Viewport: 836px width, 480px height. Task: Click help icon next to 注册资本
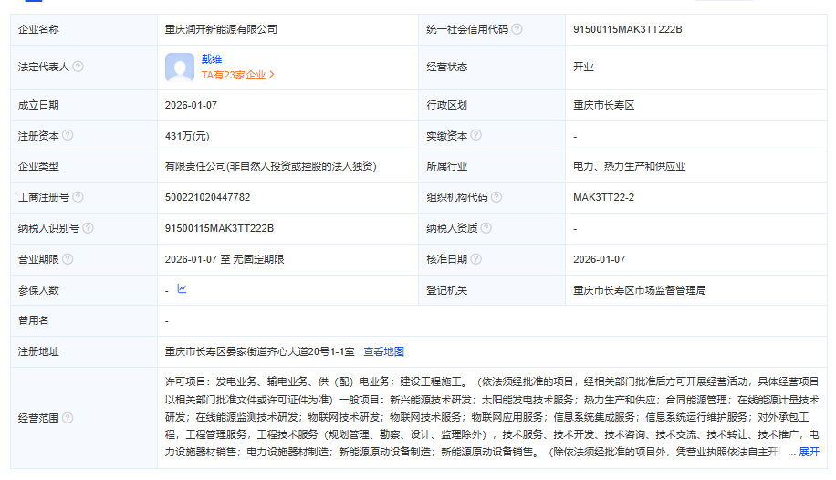point(67,136)
